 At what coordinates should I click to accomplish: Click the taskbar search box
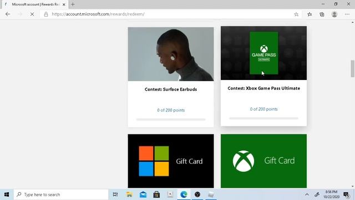(x=61, y=194)
